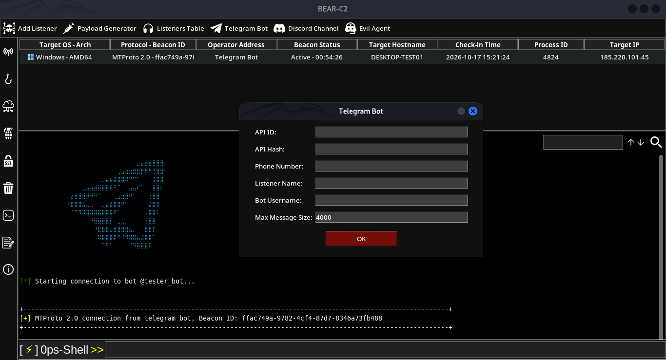Open Telegram Bot toolbar item

coord(239,28)
